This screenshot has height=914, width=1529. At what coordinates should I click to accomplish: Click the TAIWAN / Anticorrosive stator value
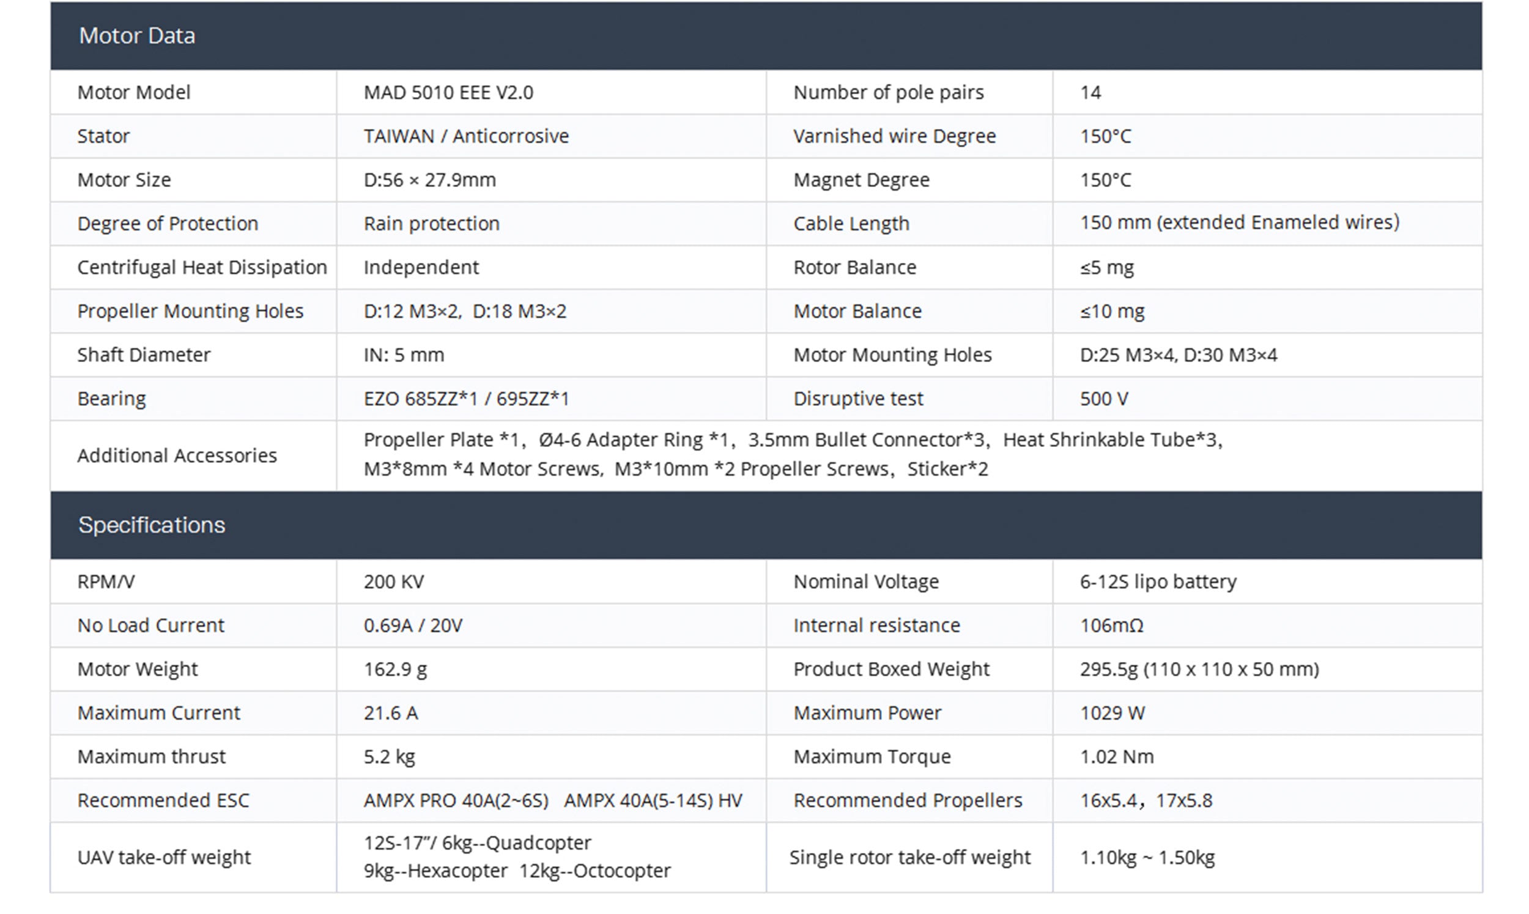[x=465, y=136]
